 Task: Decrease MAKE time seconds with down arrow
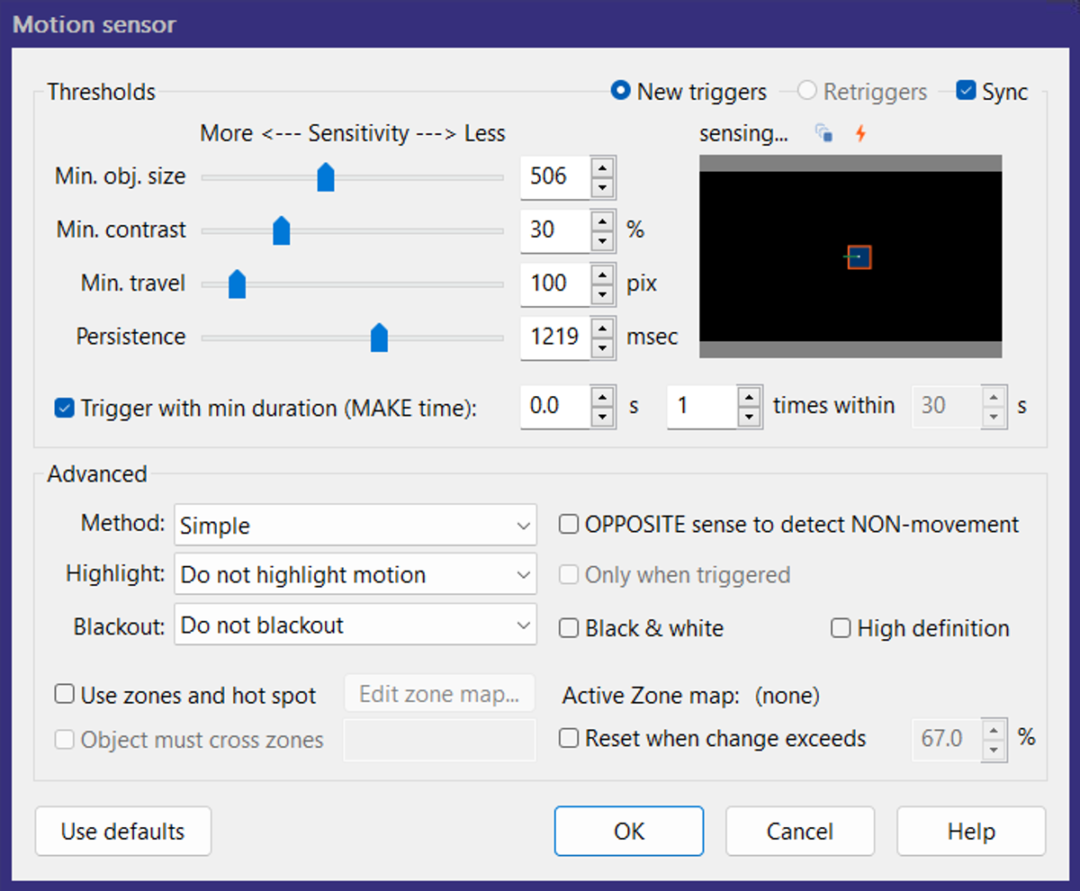[603, 418]
